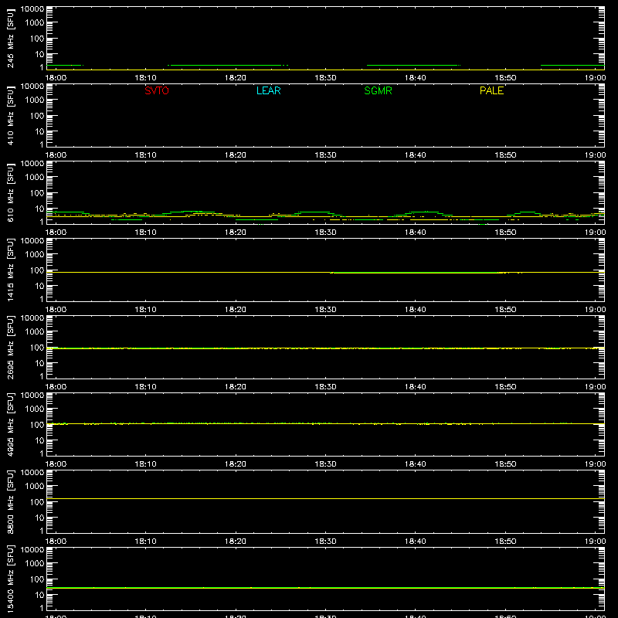Select the 8800 MHz [SFU] axis title
The width and height of the screenshot is (618, 618).
tap(10, 502)
